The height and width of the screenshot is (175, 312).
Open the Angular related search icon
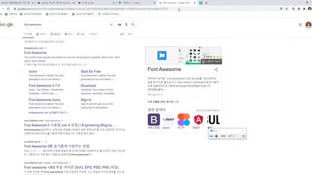pyautogui.click(x=198, y=120)
